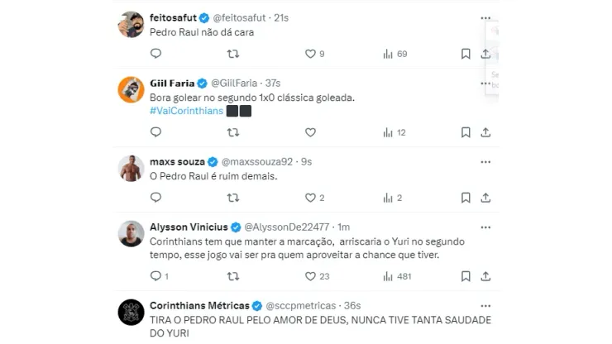Reply to feitosafut's tweet
This screenshot has width=612, height=344.
click(x=155, y=54)
